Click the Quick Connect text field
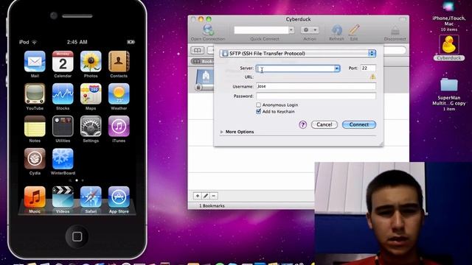Screen dimensions: 472x265 pos(261,30)
